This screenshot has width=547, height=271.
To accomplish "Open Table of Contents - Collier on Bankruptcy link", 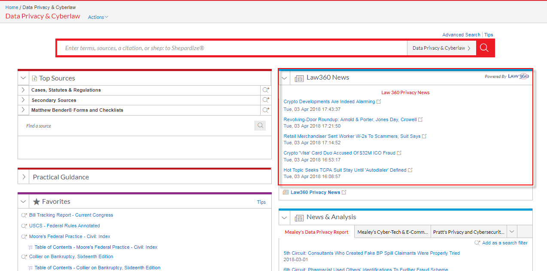I will pyautogui.click(x=97, y=268).
